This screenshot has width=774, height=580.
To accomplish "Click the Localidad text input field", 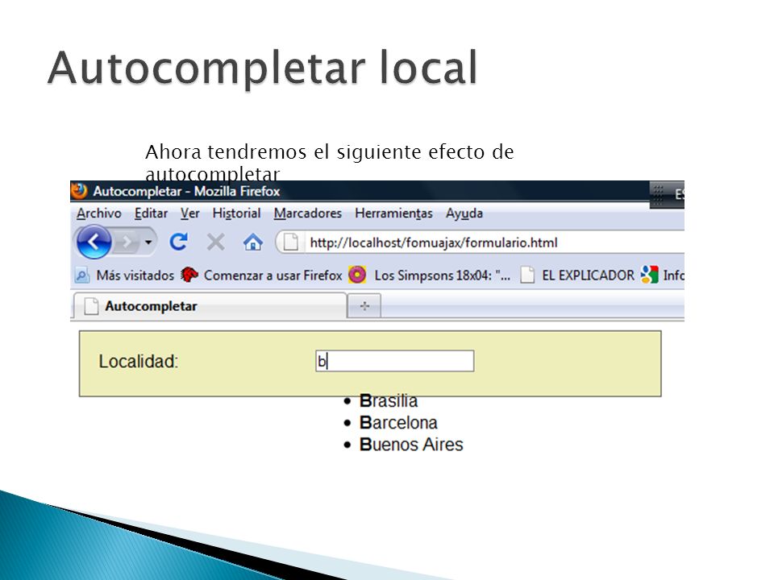I will pos(394,361).
